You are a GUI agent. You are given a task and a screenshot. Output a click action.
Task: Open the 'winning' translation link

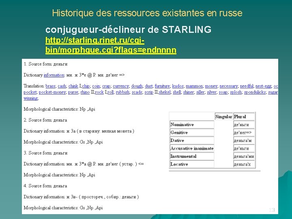point(30,98)
